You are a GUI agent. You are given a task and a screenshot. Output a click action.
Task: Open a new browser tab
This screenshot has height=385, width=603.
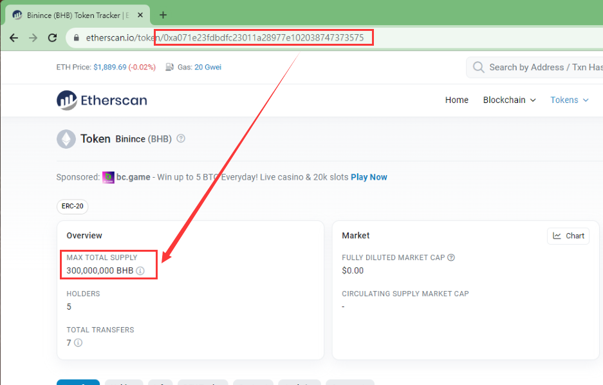pos(163,15)
